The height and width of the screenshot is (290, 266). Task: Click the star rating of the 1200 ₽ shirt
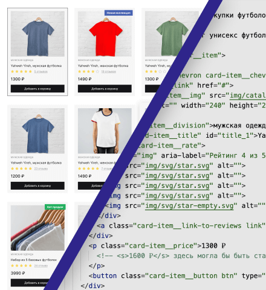coord(21,169)
